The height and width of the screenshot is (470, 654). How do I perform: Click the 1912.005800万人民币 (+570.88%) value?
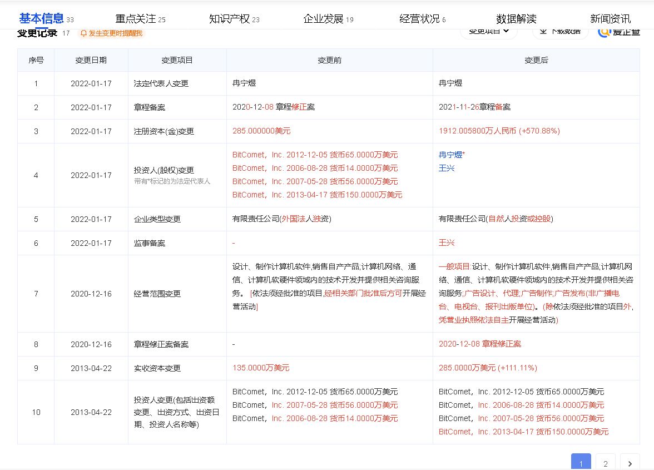pos(499,131)
